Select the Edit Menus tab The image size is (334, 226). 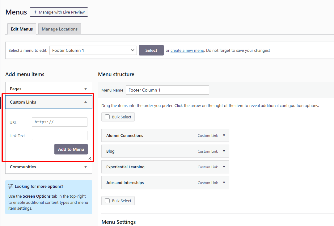[x=22, y=29]
